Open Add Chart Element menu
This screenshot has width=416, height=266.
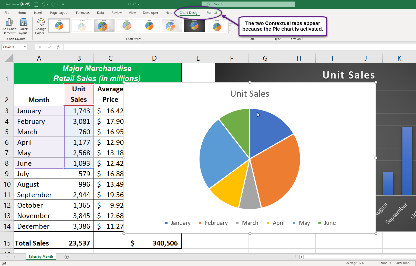point(9,26)
